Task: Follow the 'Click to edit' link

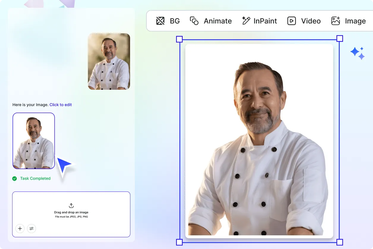Action: pyautogui.click(x=61, y=105)
